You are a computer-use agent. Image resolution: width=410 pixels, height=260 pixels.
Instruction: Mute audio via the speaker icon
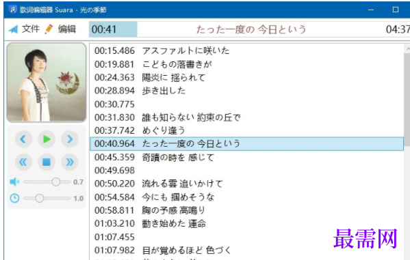(14, 182)
